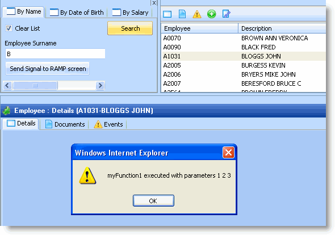Click BLOGGS JOHN description cell
Viewport: 335px width, 235px height.
(261, 56)
